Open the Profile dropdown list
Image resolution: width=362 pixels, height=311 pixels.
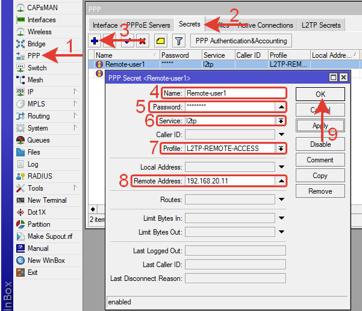pyautogui.click(x=281, y=148)
